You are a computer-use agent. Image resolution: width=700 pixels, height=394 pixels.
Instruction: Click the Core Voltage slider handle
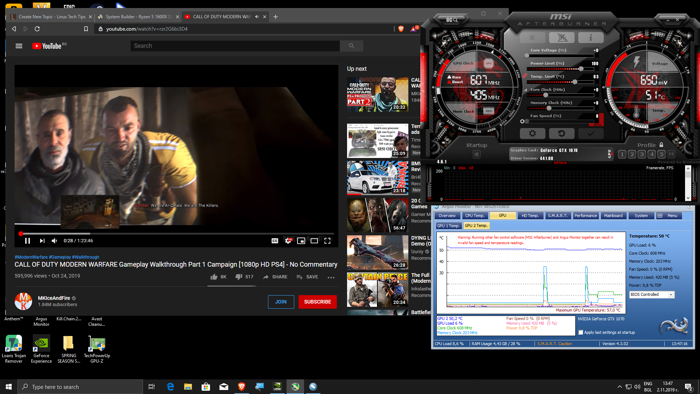click(527, 56)
